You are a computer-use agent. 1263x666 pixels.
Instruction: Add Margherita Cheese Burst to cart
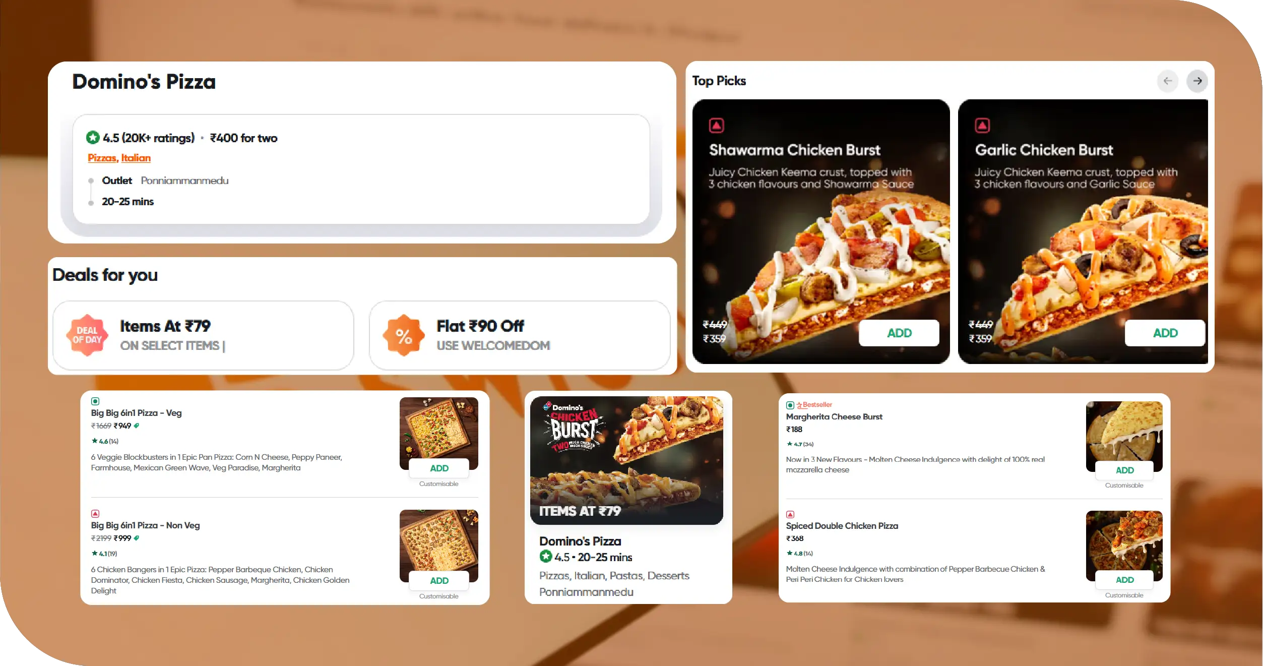1124,470
